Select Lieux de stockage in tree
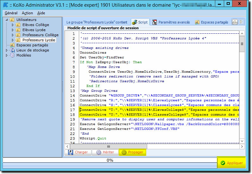Viewport: 252px width, 174px height. [x=33, y=50]
